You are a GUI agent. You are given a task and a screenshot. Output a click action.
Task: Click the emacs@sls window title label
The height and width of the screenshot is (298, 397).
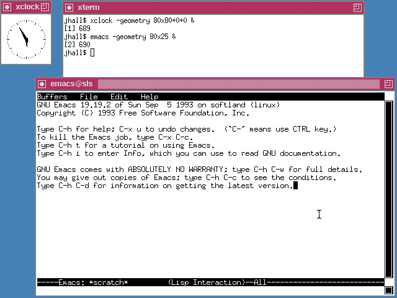[x=71, y=84]
